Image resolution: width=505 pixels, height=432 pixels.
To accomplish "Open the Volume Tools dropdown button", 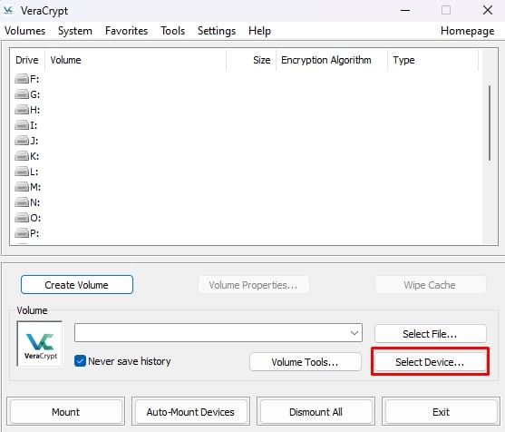I will (x=305, y=362).
